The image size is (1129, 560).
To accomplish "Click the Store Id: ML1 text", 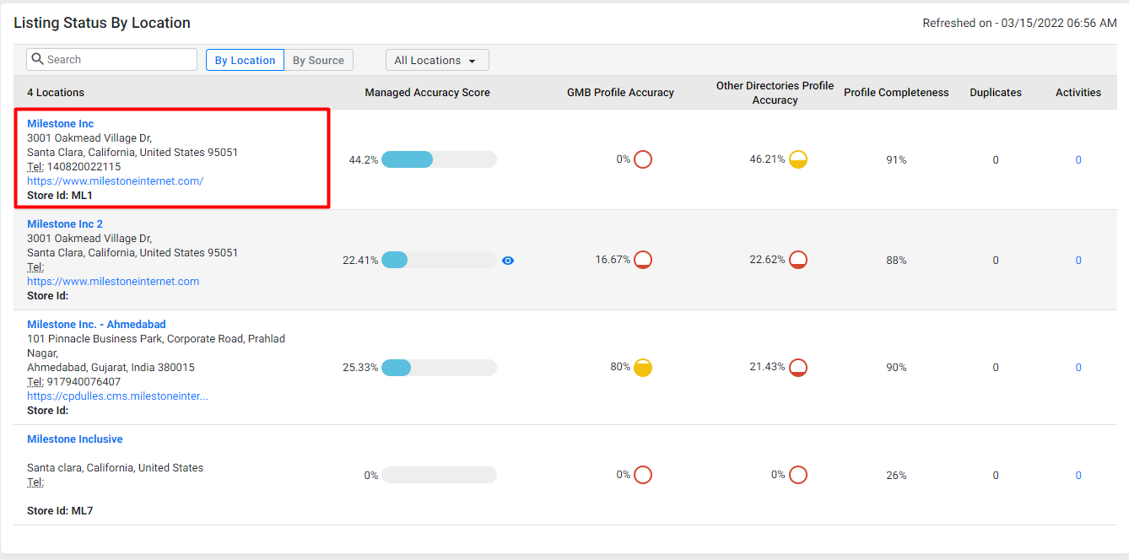I will tap(60, 196).
